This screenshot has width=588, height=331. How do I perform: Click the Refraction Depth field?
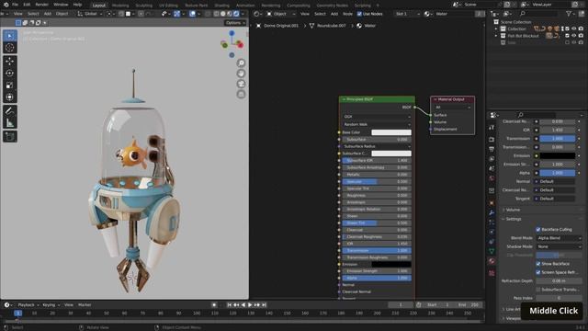pyautogui.click(x=559, y=280)
